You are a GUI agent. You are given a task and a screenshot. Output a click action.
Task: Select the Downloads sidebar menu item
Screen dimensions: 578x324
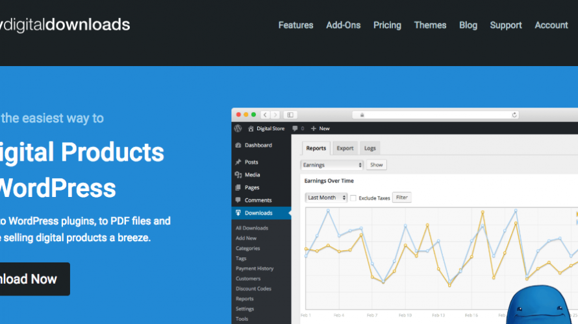261,213
